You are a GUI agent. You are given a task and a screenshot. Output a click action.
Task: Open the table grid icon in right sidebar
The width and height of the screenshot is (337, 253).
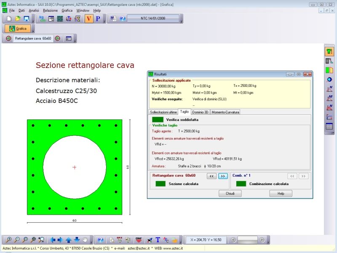329,126
